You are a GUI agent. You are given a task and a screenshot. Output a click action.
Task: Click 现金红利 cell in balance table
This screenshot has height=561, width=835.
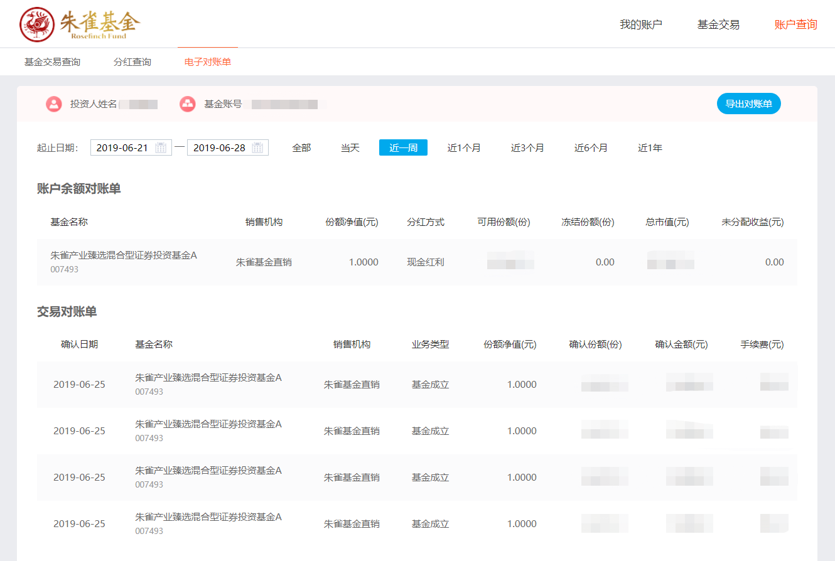point(426,262)
